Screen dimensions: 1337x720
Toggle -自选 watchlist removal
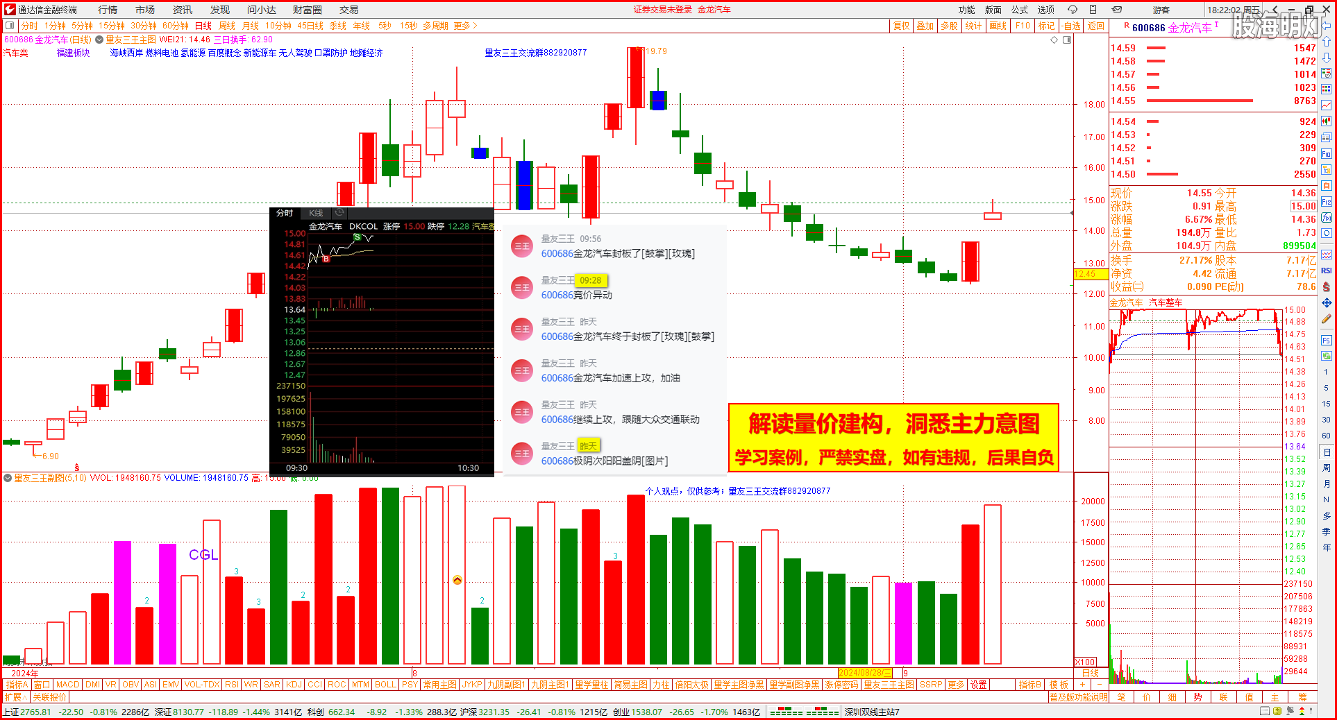[x=1072, y=26]
